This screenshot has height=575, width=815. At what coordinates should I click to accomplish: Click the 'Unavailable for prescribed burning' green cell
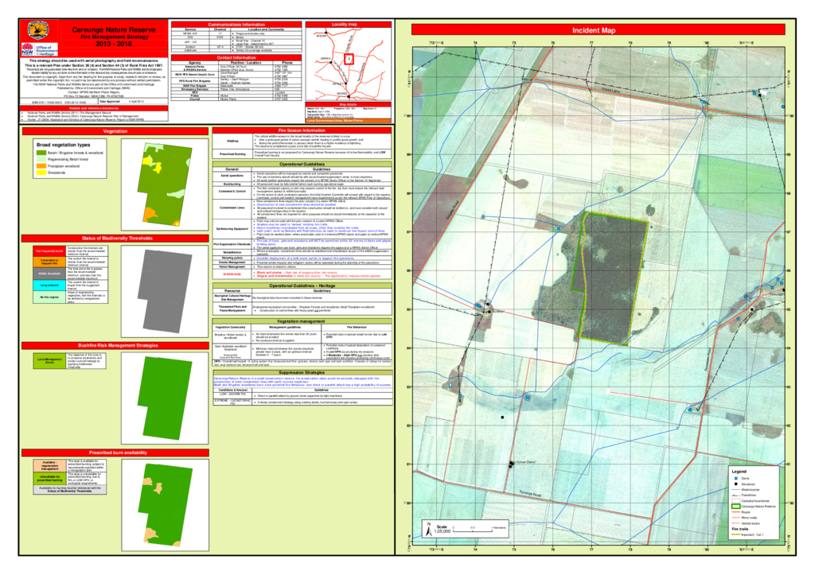click(x=50, y=479)
